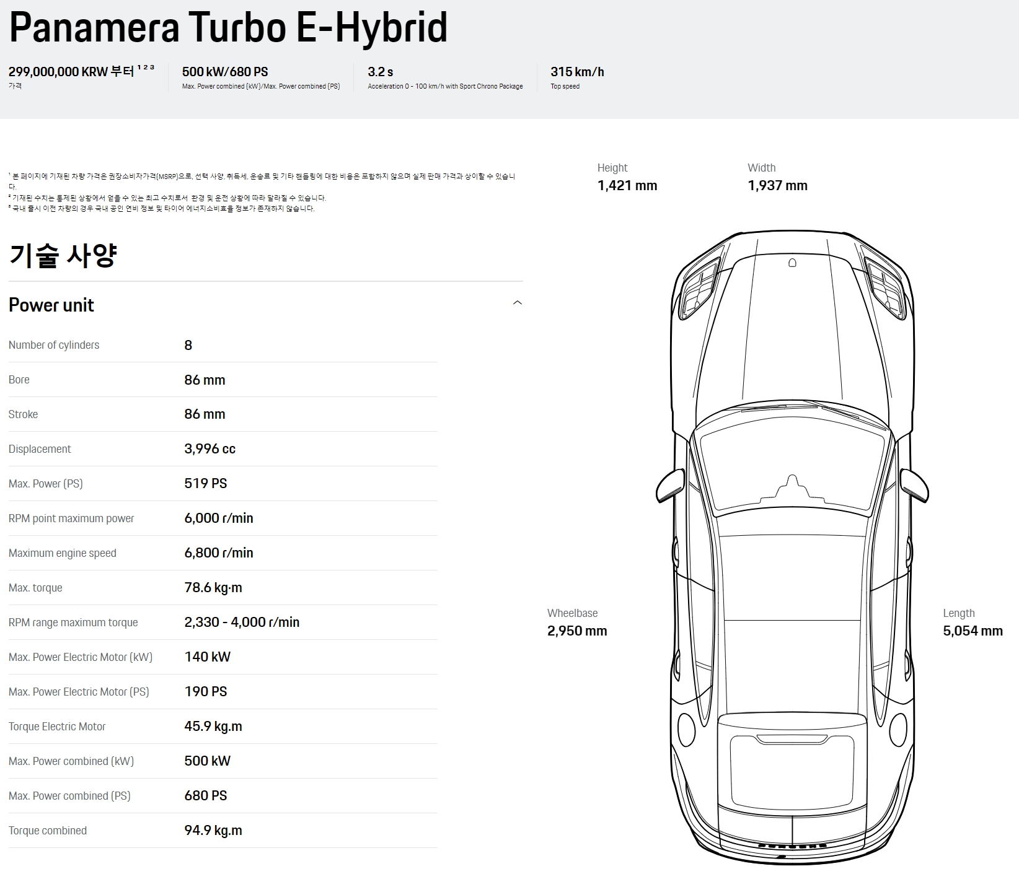Click the 519 PS value

point(206,484)
